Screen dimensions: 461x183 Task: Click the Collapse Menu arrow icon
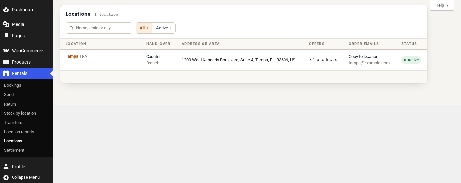point(6,177)
